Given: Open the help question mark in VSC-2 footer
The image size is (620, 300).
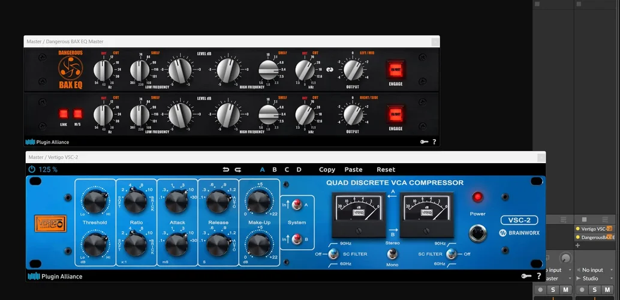Looking at the screenshot, I should [x=538, y=276].
